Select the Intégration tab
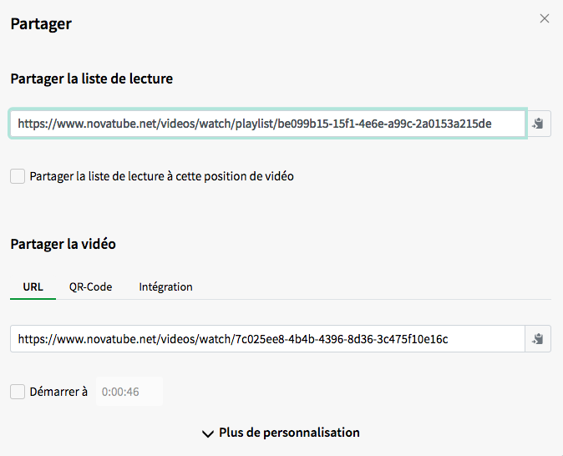This screenshot has height=456, width=563. 165,286
